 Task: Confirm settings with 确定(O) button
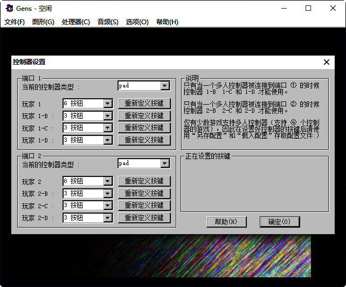(x=279, y=222)
